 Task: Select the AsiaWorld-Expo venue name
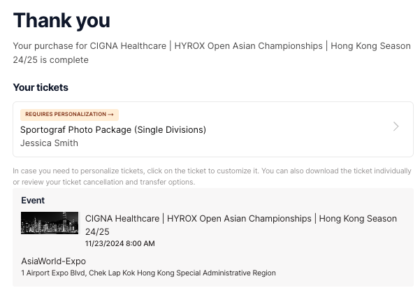tap(53, 261)
